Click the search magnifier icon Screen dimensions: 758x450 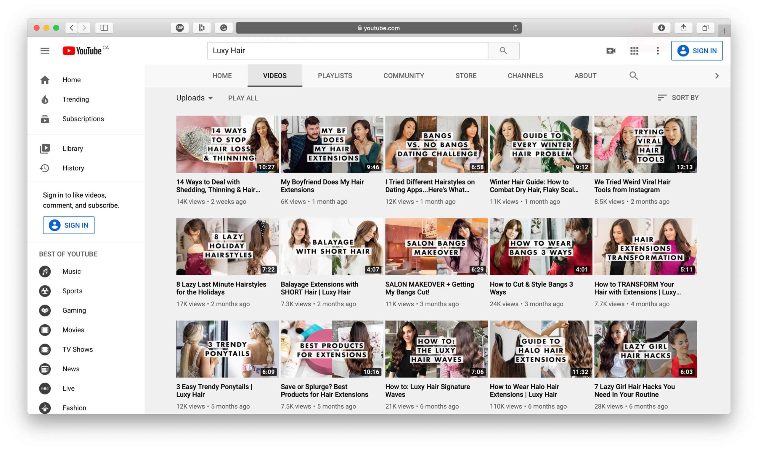click(503, 50)
